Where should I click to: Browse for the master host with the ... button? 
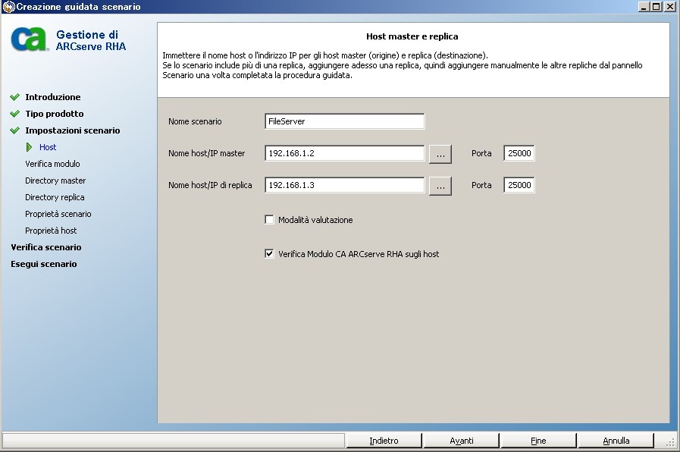440,154
